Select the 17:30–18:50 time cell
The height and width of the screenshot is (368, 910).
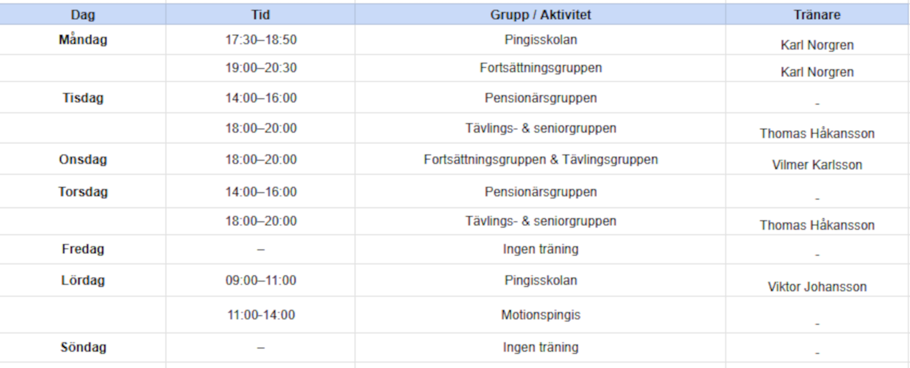[261, 40]
